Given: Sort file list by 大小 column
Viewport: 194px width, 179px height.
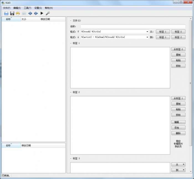Looking at the screenshot, I should pyautogui.click(x=30, y=19).
